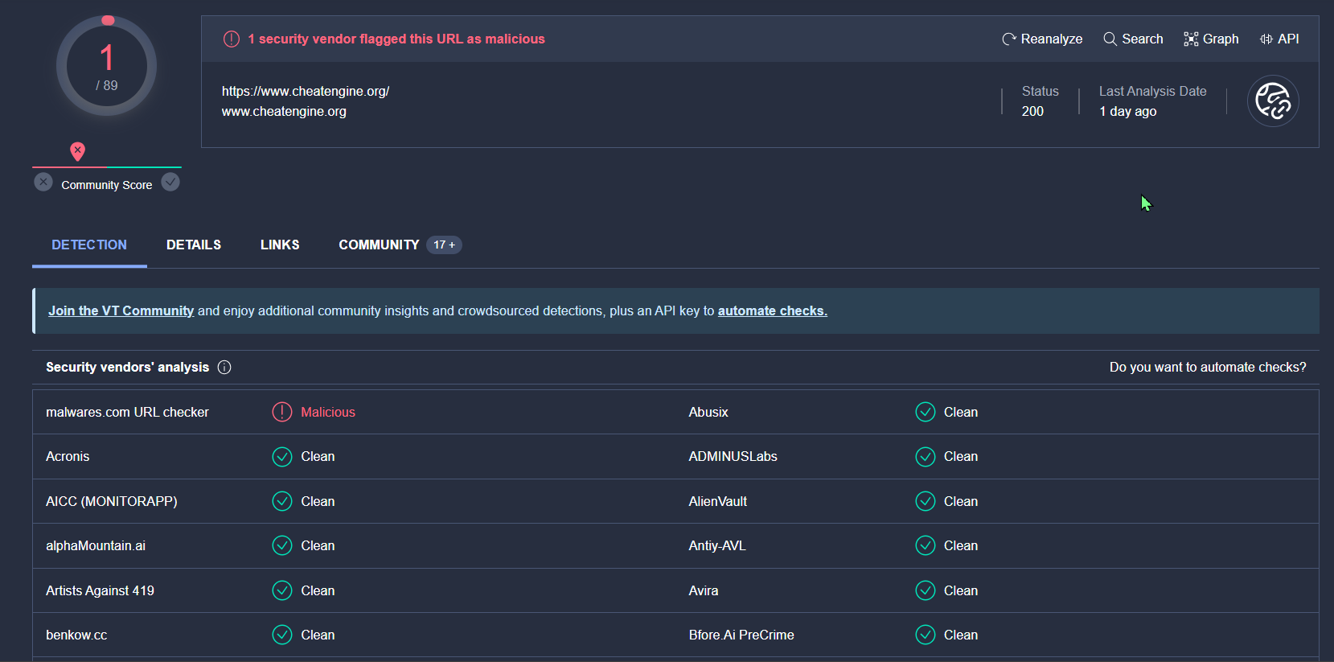Click the URL globe-link icon

point(1273,101)
